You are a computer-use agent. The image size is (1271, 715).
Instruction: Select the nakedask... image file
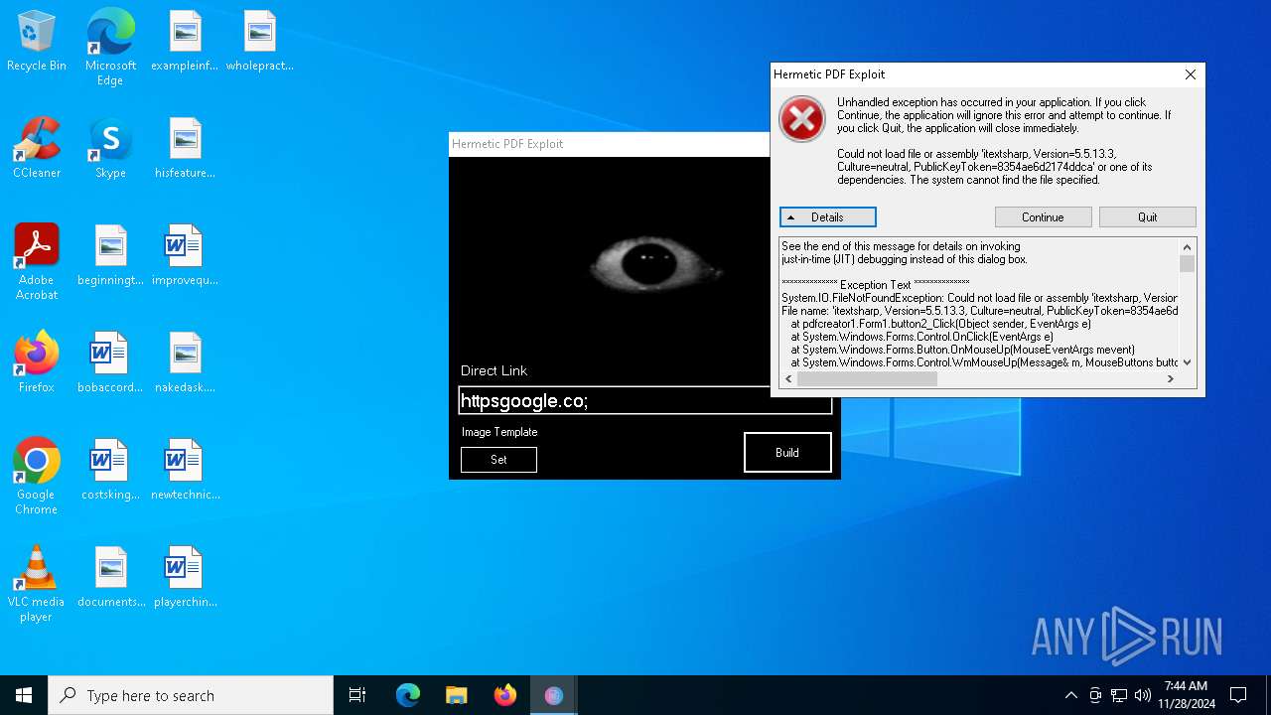[185, 363]
